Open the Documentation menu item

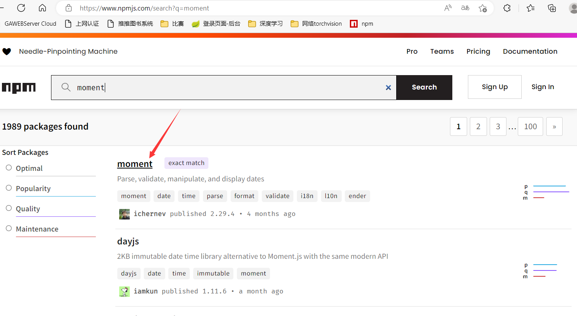[530, 51]
